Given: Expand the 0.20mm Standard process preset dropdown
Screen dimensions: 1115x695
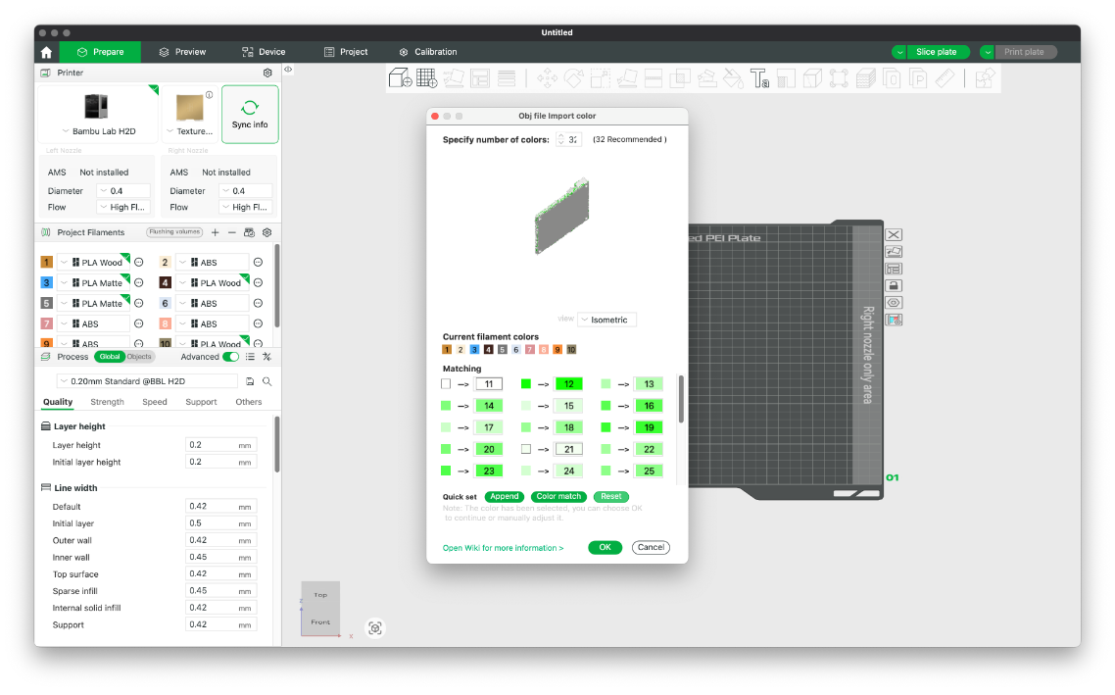Looking at the screenshot, I should click(x=147, y=381).
